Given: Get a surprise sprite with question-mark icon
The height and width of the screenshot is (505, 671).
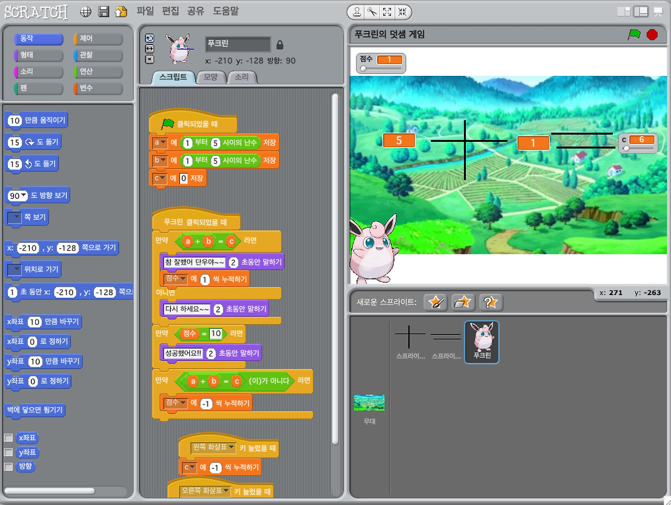Looking at the screenshot, I should 491,302.
